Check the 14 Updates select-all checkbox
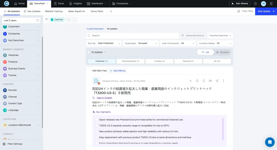The image size is (277, 150). click(x=89, y=52)
